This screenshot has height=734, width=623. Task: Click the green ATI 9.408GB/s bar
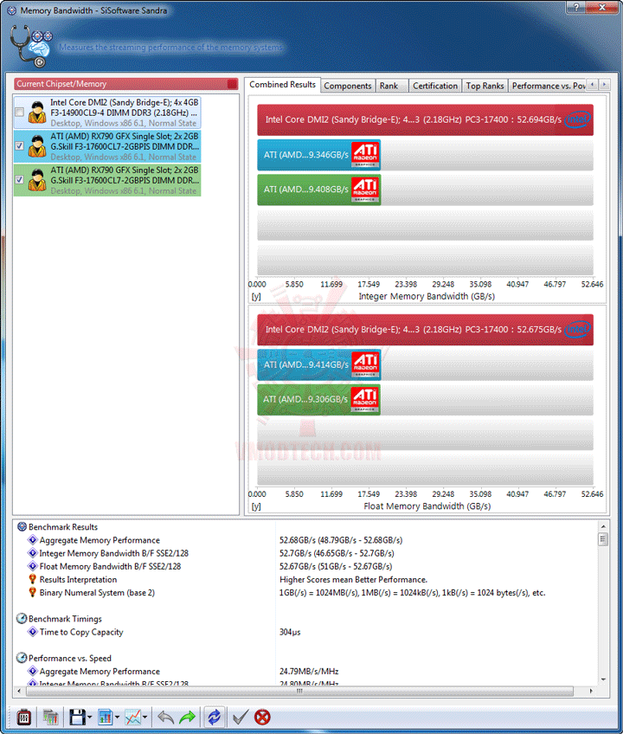pos(318,190)
